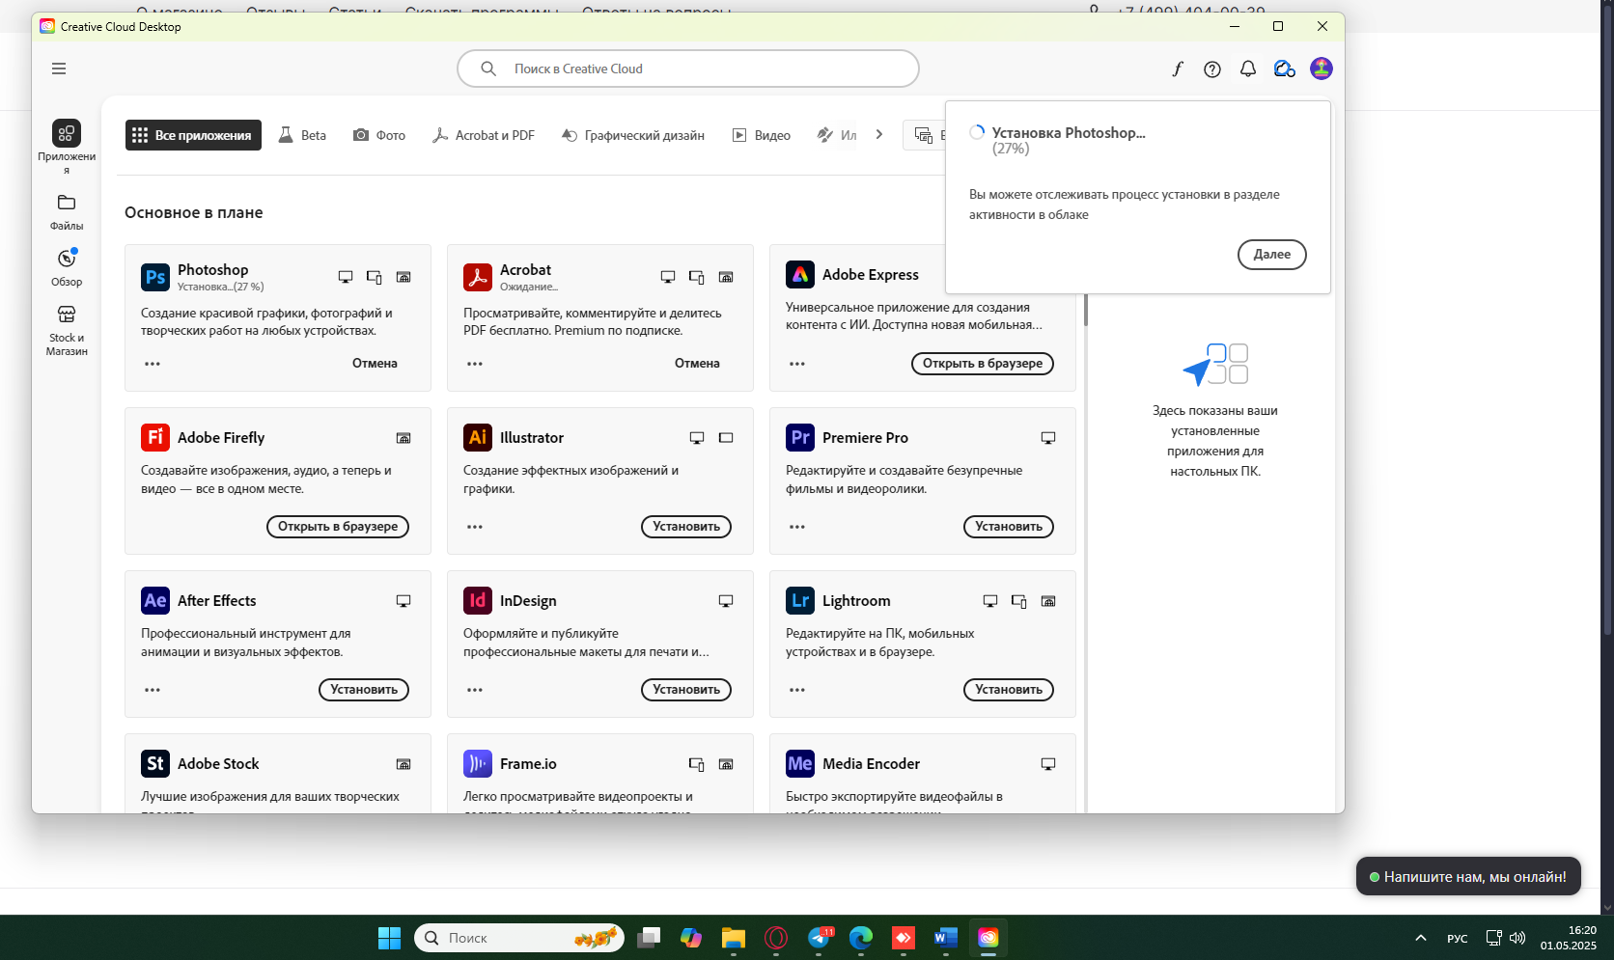Open more options on Adobe Express card
1614x960 pixels.
coord(797,364)
